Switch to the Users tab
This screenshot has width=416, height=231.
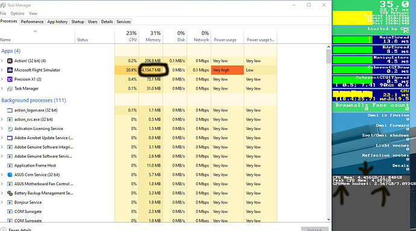pyautogui.click(x=93, y=22)
